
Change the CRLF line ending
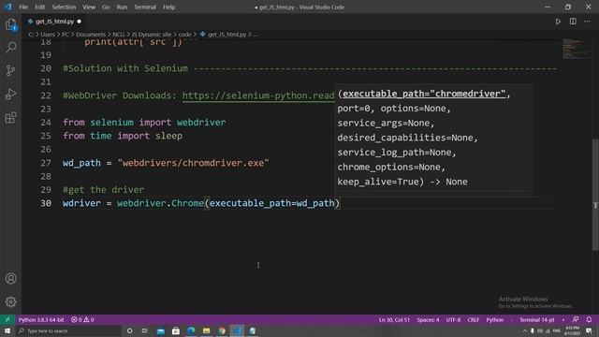(473, 319)
